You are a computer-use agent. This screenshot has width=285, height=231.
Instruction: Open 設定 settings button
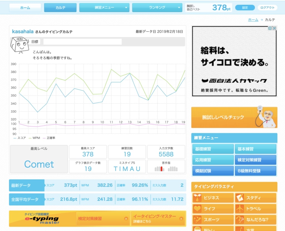(x=245, y=8)
